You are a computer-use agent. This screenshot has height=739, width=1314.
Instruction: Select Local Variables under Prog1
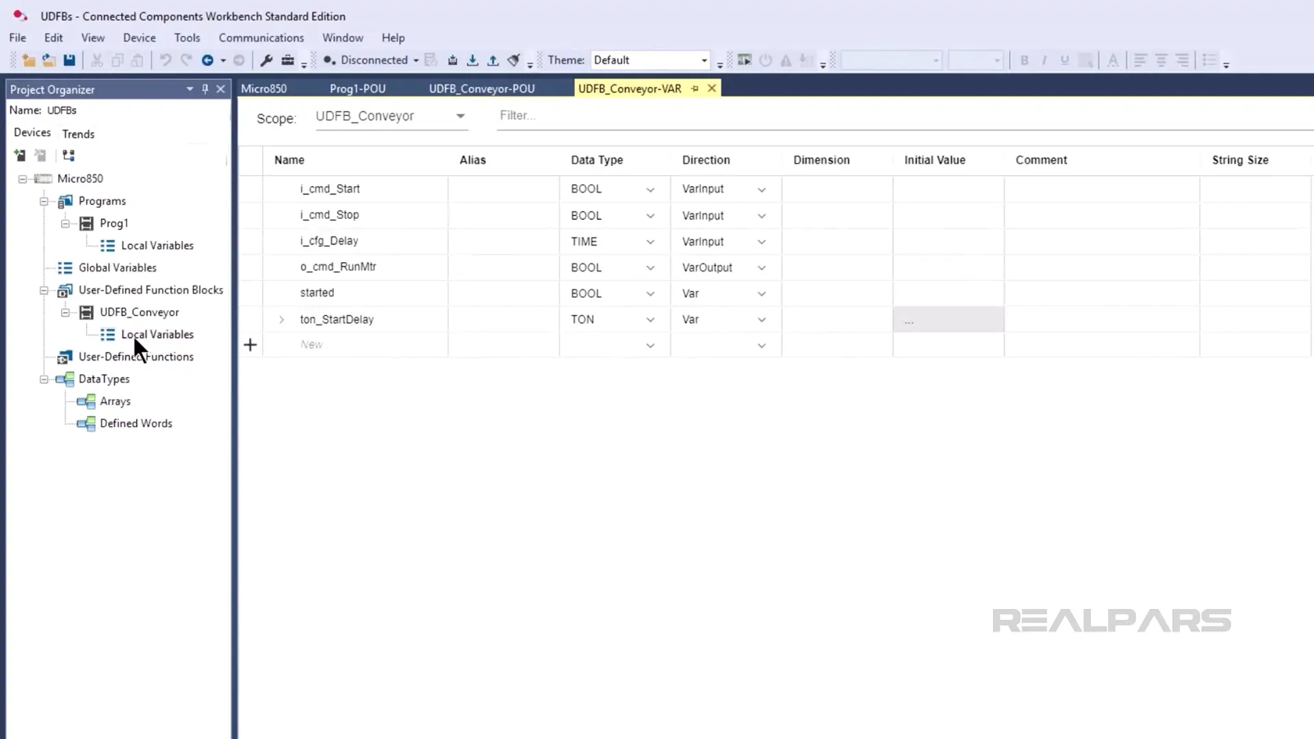[157, 246]
